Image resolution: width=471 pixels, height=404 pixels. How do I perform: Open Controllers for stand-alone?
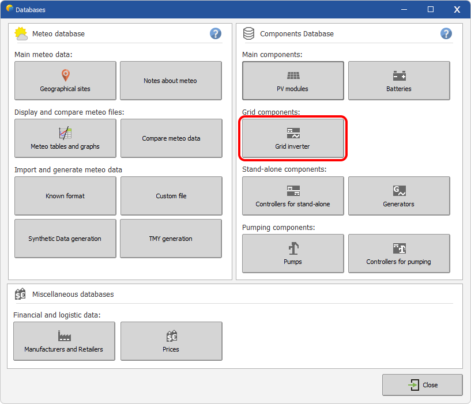293,196
